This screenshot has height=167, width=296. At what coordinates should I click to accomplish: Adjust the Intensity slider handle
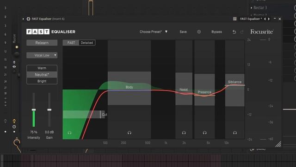pos(34,110)
